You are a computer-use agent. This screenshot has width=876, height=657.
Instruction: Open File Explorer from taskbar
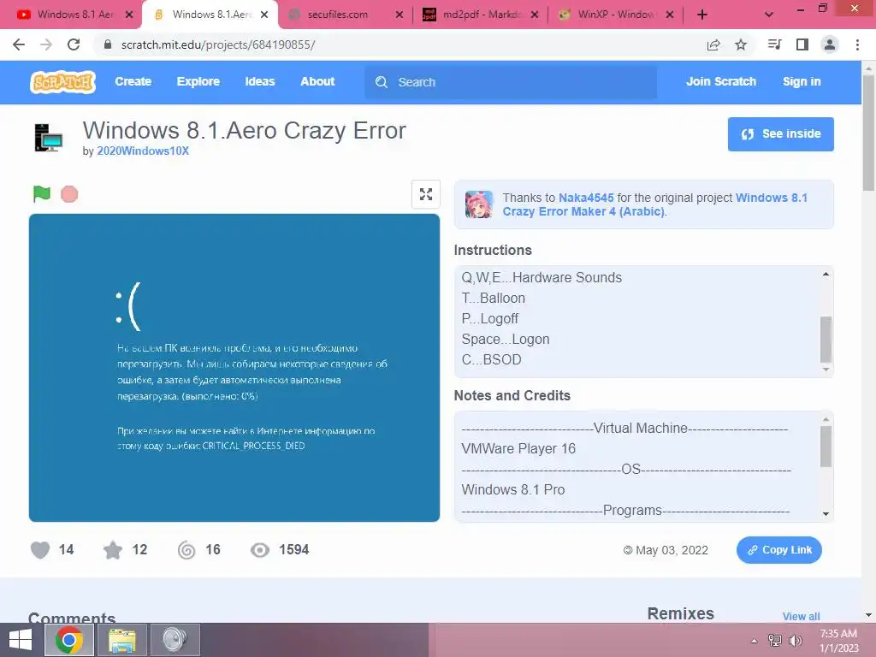point(121,640)
